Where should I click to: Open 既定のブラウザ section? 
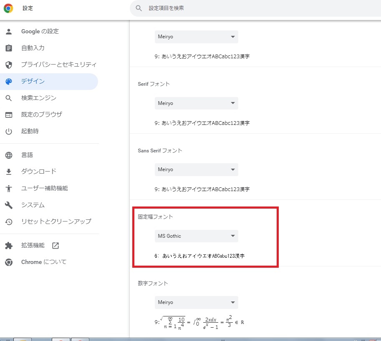(x=42, y=114)
